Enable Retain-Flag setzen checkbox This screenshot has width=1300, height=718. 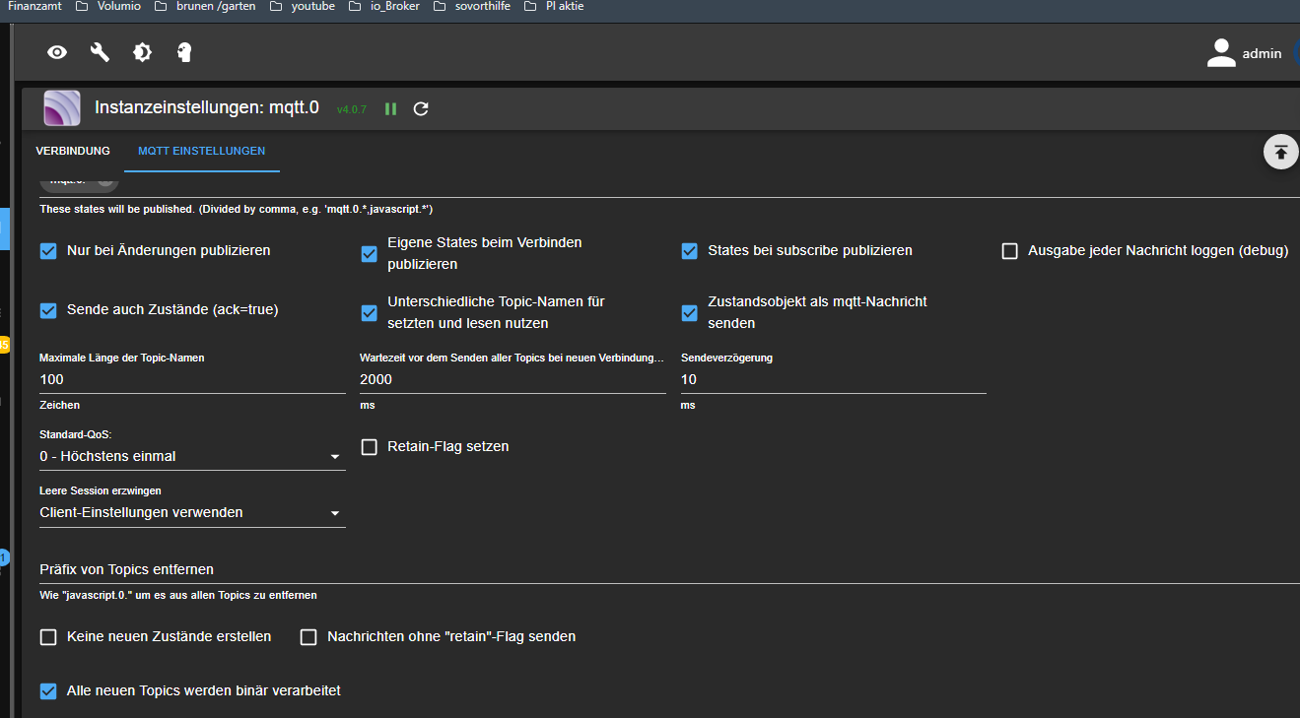[369, 447]
